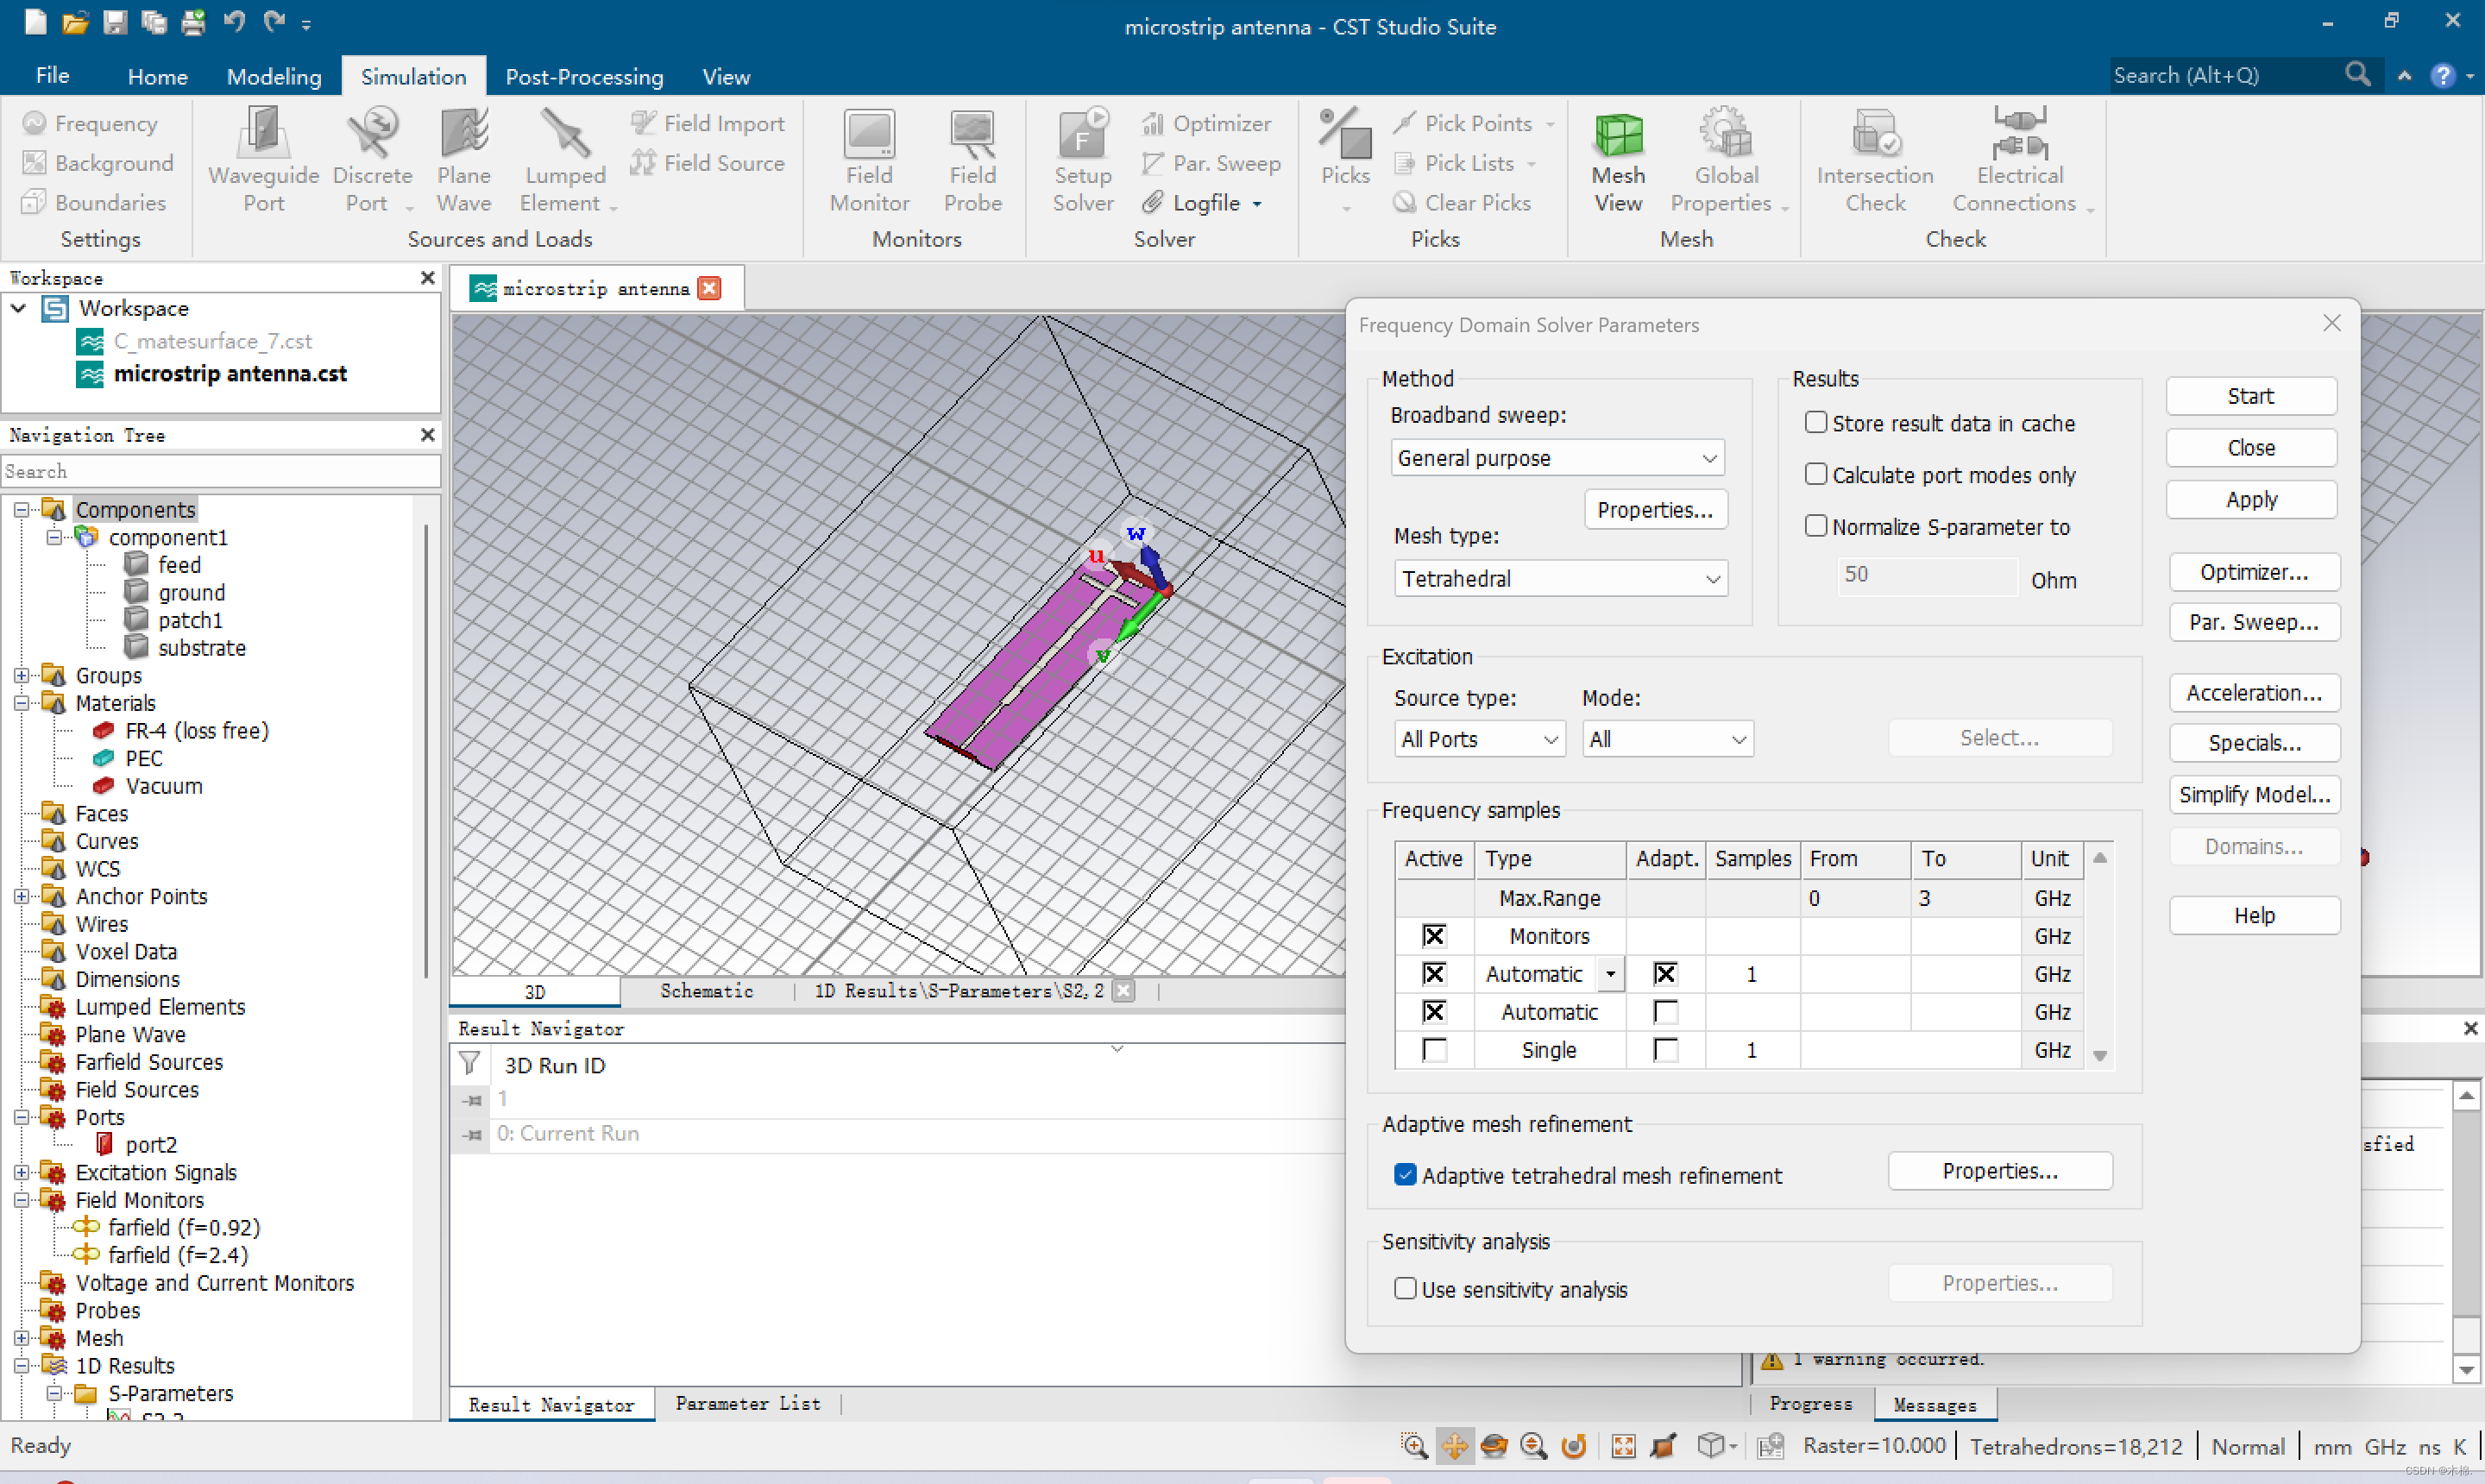Enable Store result data in cache
Screen dimensions: 2485x1484
point(1815,423)
